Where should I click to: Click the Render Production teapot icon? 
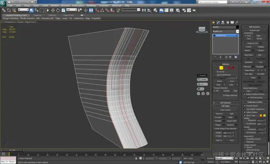[x=194, y=10]
